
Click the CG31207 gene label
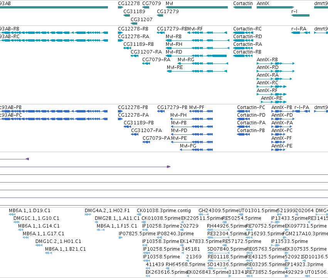[x=141, y=20]
